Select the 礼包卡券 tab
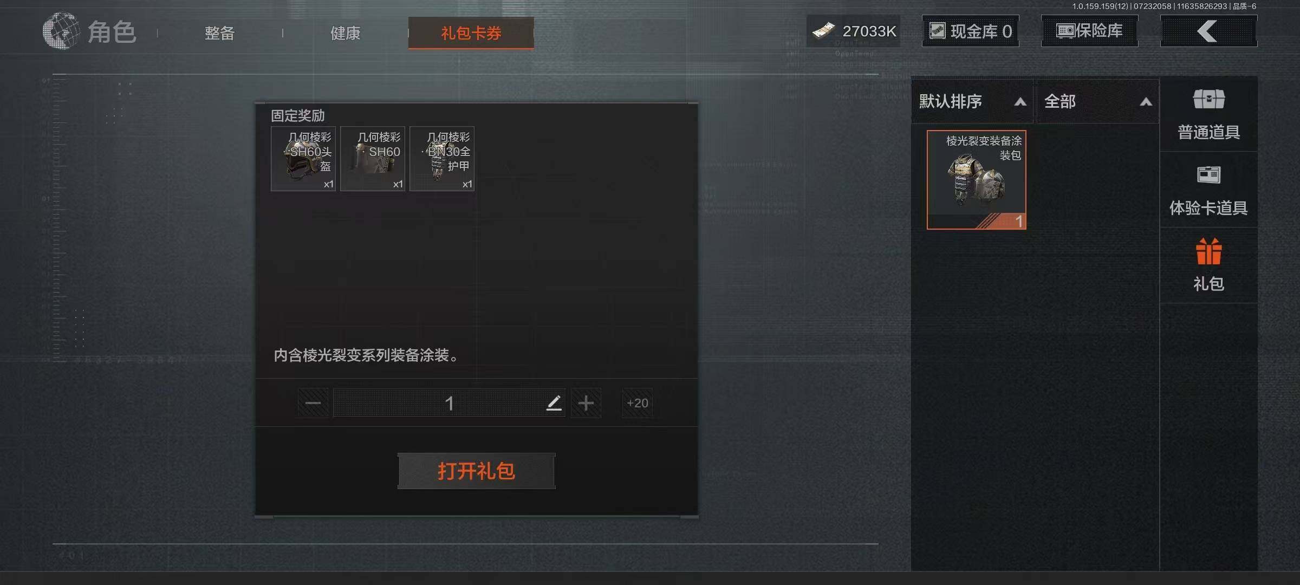 click(x=471, y=33)
